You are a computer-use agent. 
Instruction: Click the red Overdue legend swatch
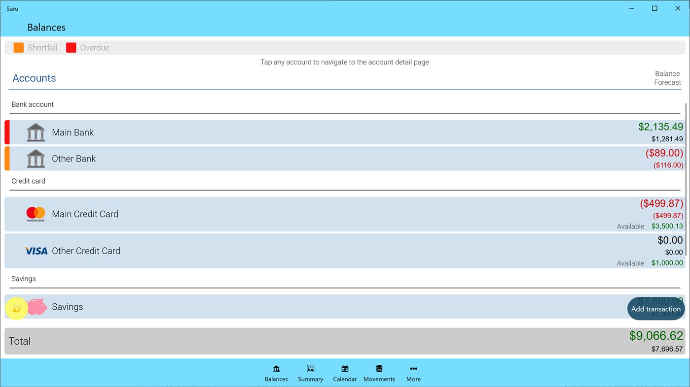(71, 47)
